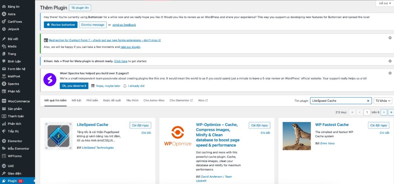Open Jetpack from the sidebar icon

[4, 29]
